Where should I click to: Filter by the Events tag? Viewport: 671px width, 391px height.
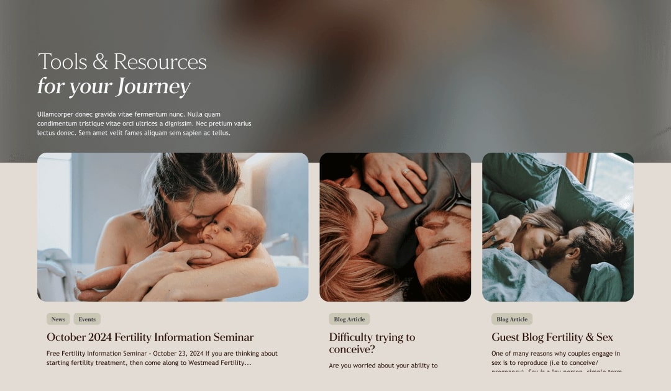point(87,319)
